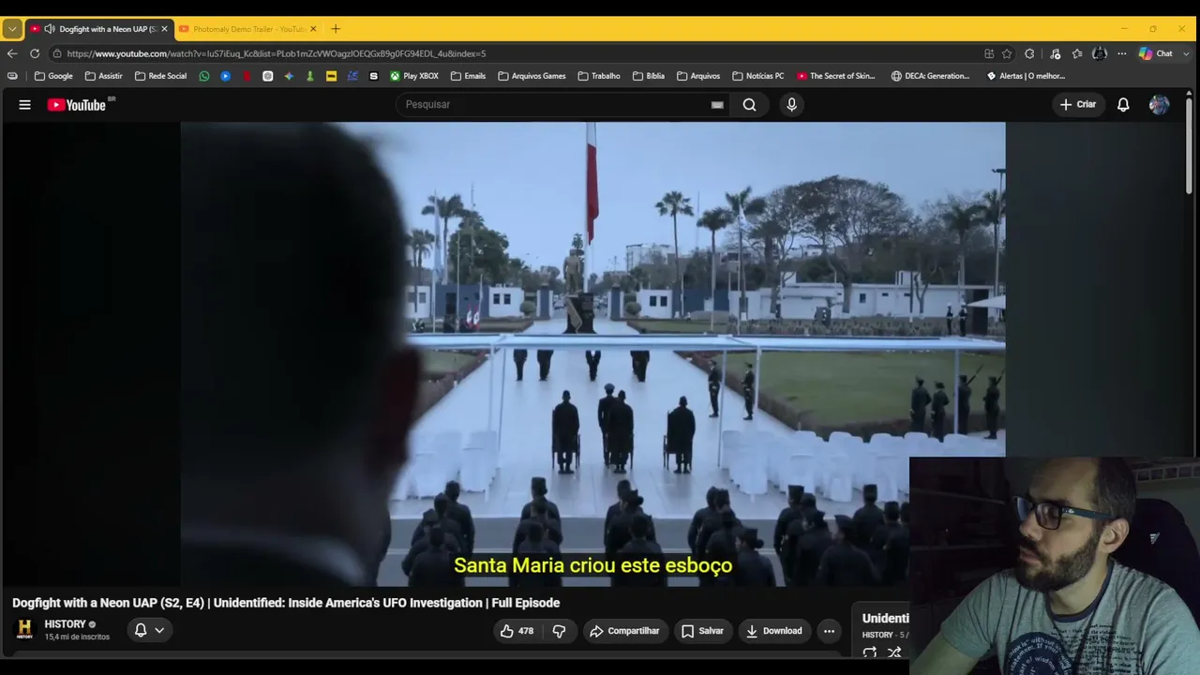
Task: Expand the Bíblia bookmarks folder
Action: [x=649, y=76]
